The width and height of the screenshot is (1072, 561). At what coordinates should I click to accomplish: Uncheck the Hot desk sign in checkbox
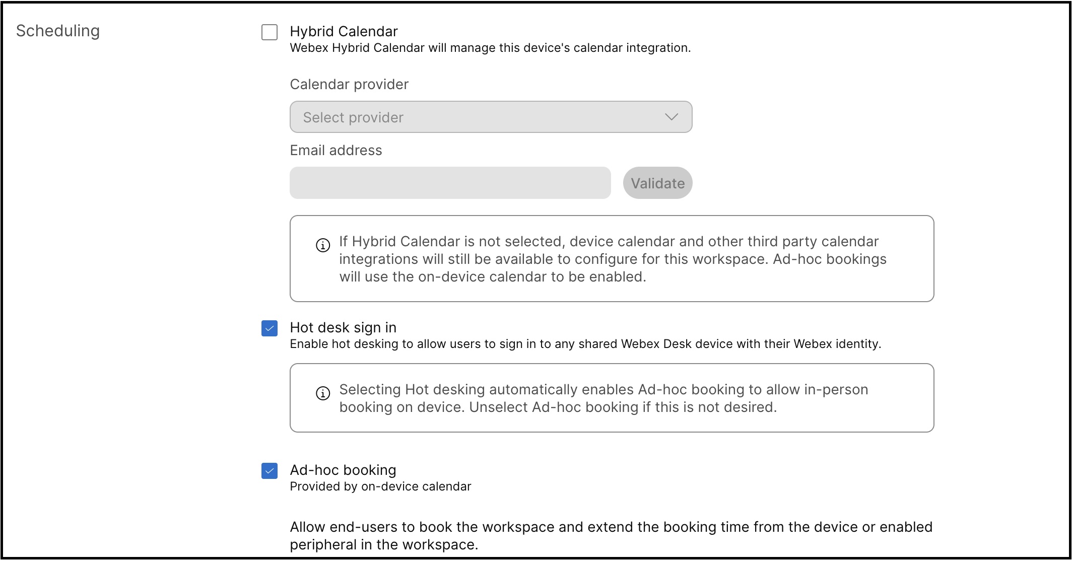(270, 328)
